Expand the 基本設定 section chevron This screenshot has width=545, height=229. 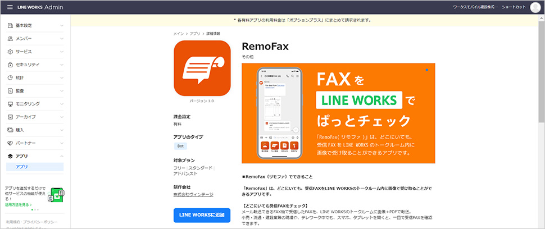click(x=61, y=26)
